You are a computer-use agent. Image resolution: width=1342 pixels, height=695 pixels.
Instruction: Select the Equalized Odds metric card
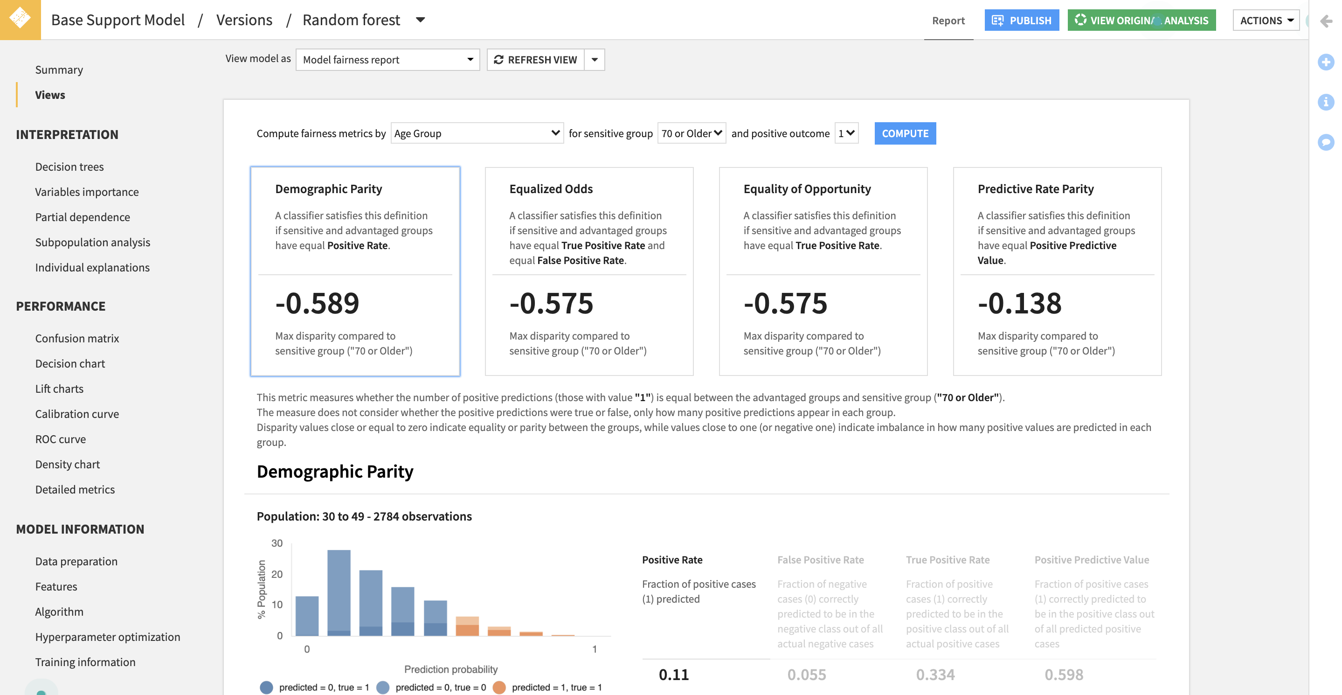pos(588,271)
